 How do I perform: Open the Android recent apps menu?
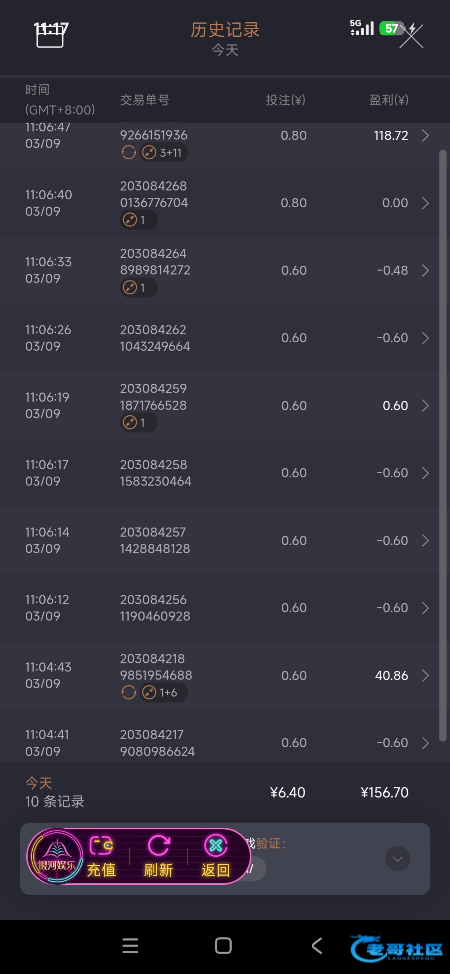[130, 946]
